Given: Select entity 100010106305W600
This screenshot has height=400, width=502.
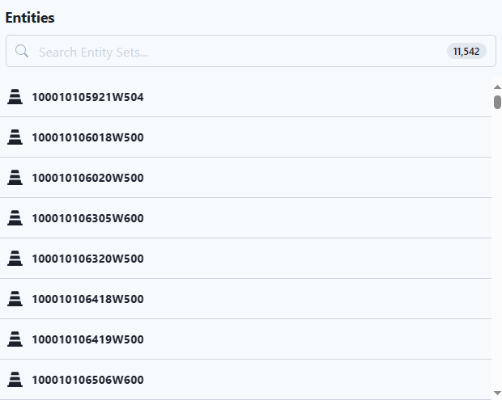Looking at the screenshot, I should (x=245, y=218).
